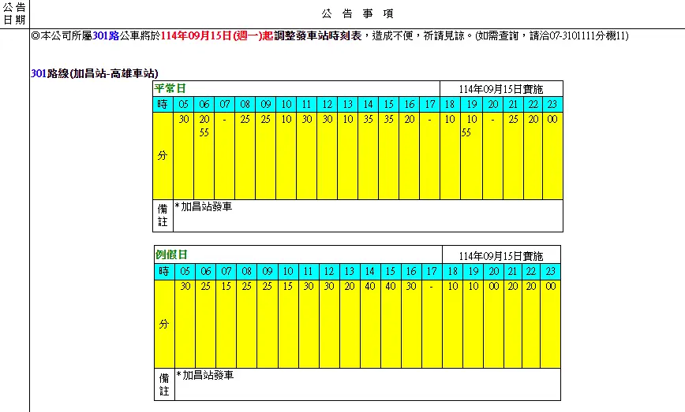
Task: Select the 平常日 19 o'clock minutes cell with 10 55
Action: tap(471, 155)
